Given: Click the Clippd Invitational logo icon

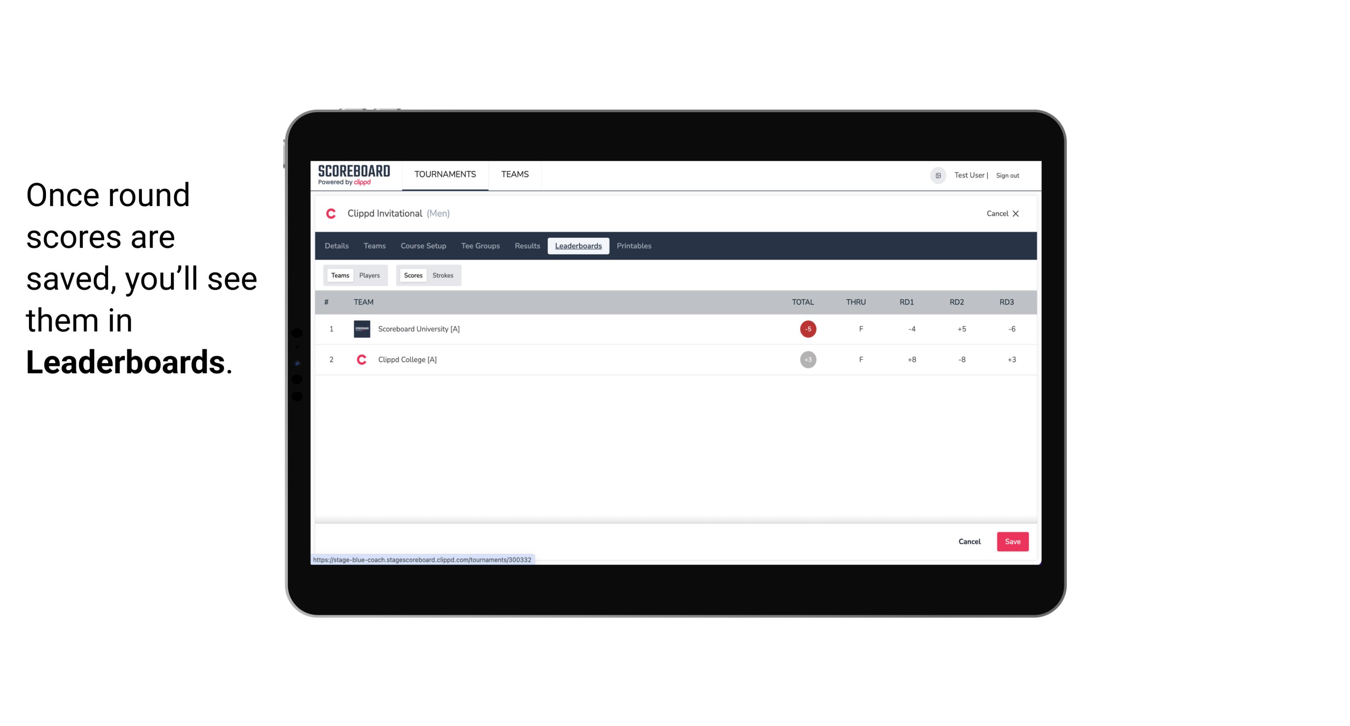Looking at the screenshot, I should tap(331, 214).
